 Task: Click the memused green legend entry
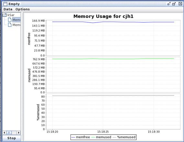coord(101,137)
